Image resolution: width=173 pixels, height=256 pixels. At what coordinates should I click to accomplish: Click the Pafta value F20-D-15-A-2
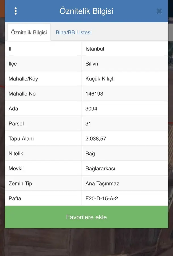[102, 199]
